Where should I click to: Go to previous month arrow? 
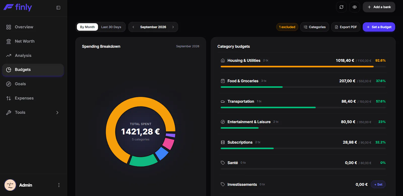point(133,27)
